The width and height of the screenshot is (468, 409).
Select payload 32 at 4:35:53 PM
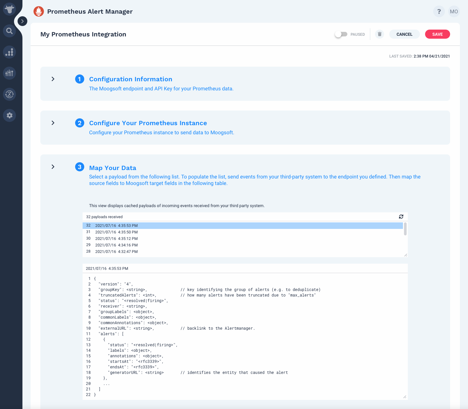click(x=243, y=226)
